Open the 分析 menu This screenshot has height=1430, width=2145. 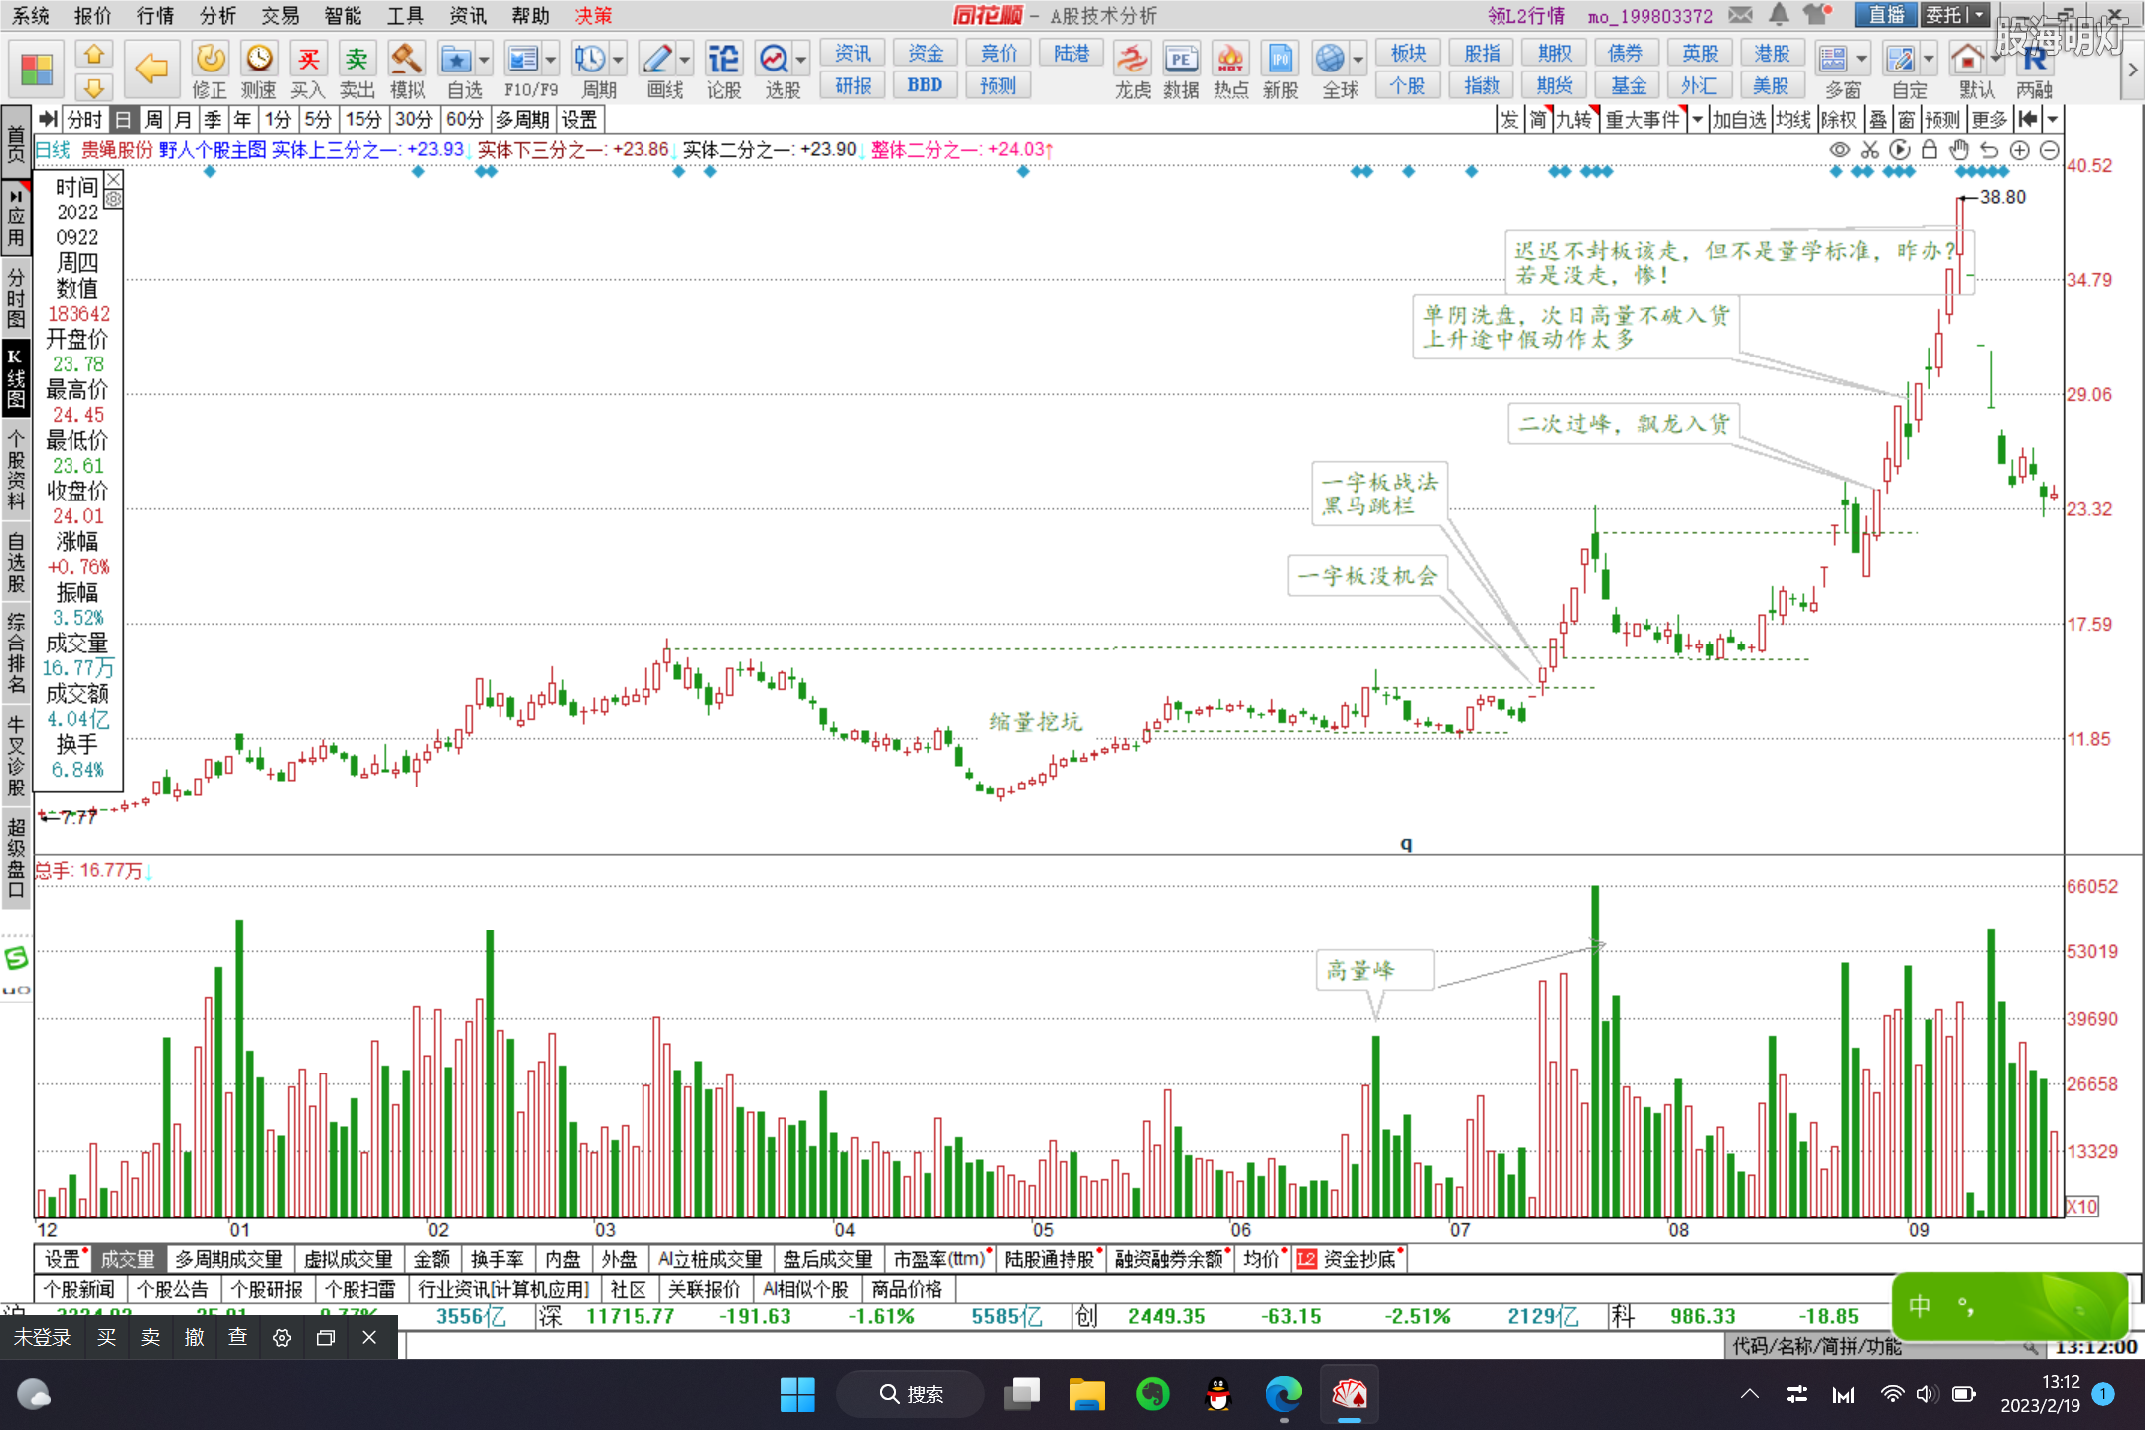point(217,15)
